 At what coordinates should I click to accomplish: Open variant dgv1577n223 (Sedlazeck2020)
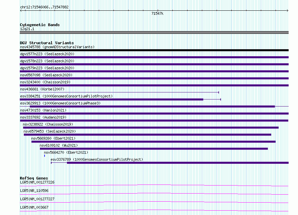pos(47,54)
